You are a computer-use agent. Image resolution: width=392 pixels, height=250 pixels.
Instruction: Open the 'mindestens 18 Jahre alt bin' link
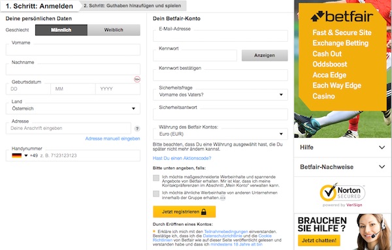pos(237,244)
